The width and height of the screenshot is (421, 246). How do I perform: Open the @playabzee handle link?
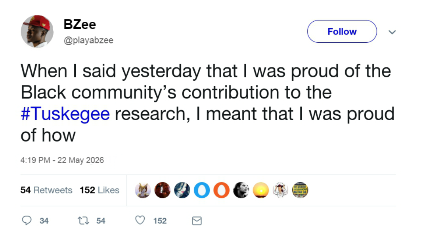point(88,40)
